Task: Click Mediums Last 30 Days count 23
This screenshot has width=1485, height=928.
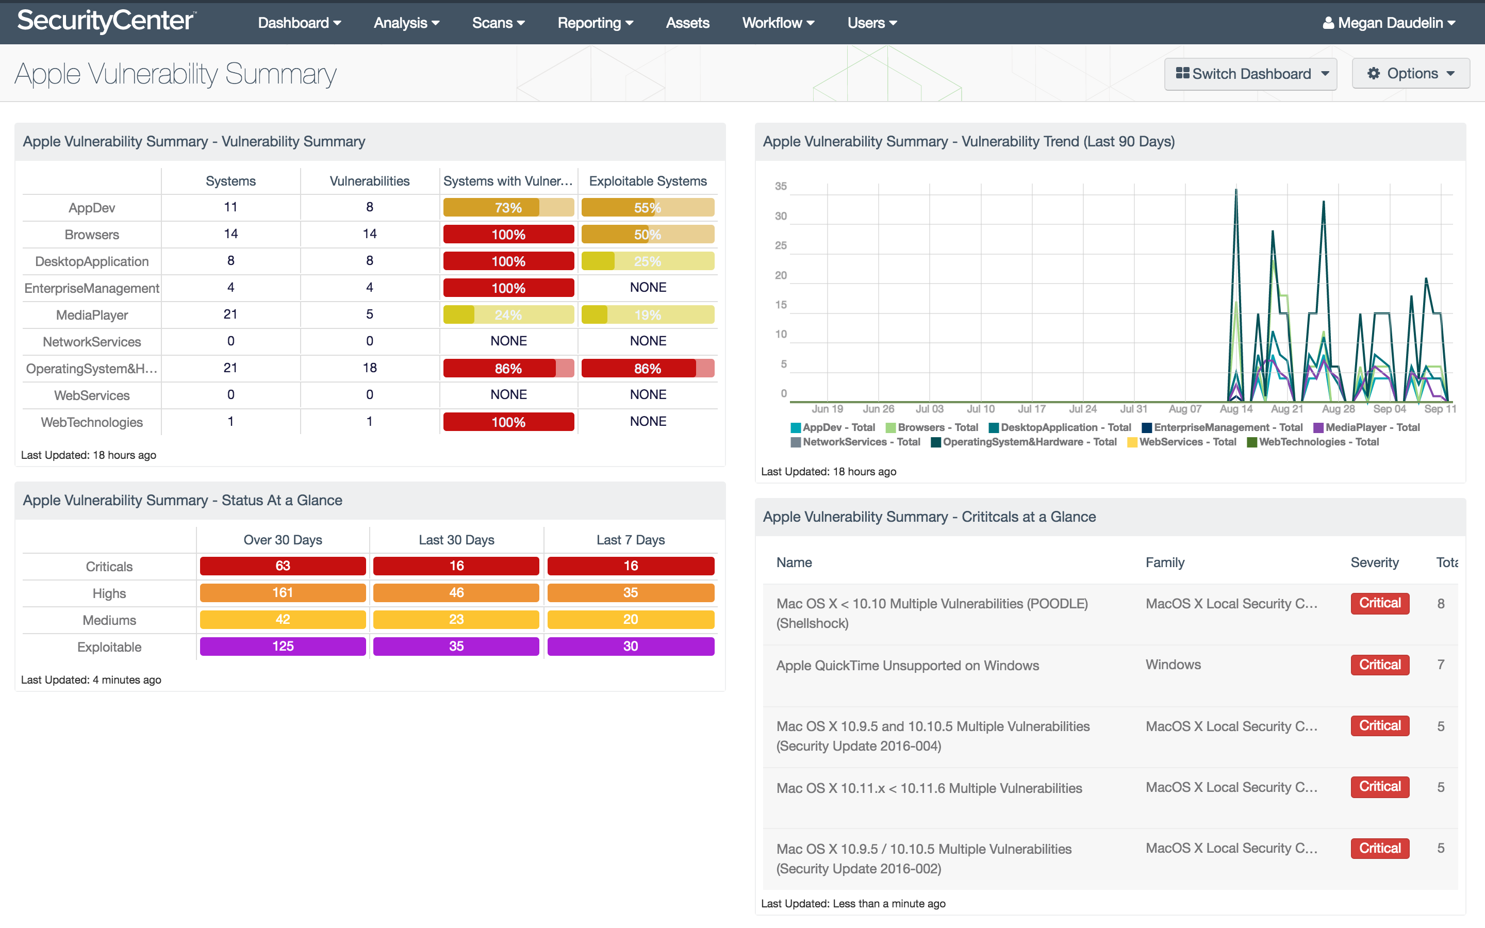Action: 456,620
